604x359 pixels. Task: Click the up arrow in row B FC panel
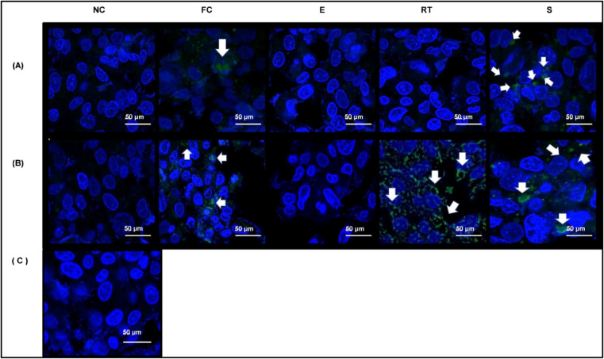[187, 155]
